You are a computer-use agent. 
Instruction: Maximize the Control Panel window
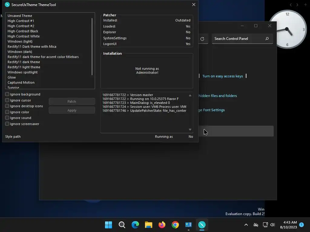256,26
